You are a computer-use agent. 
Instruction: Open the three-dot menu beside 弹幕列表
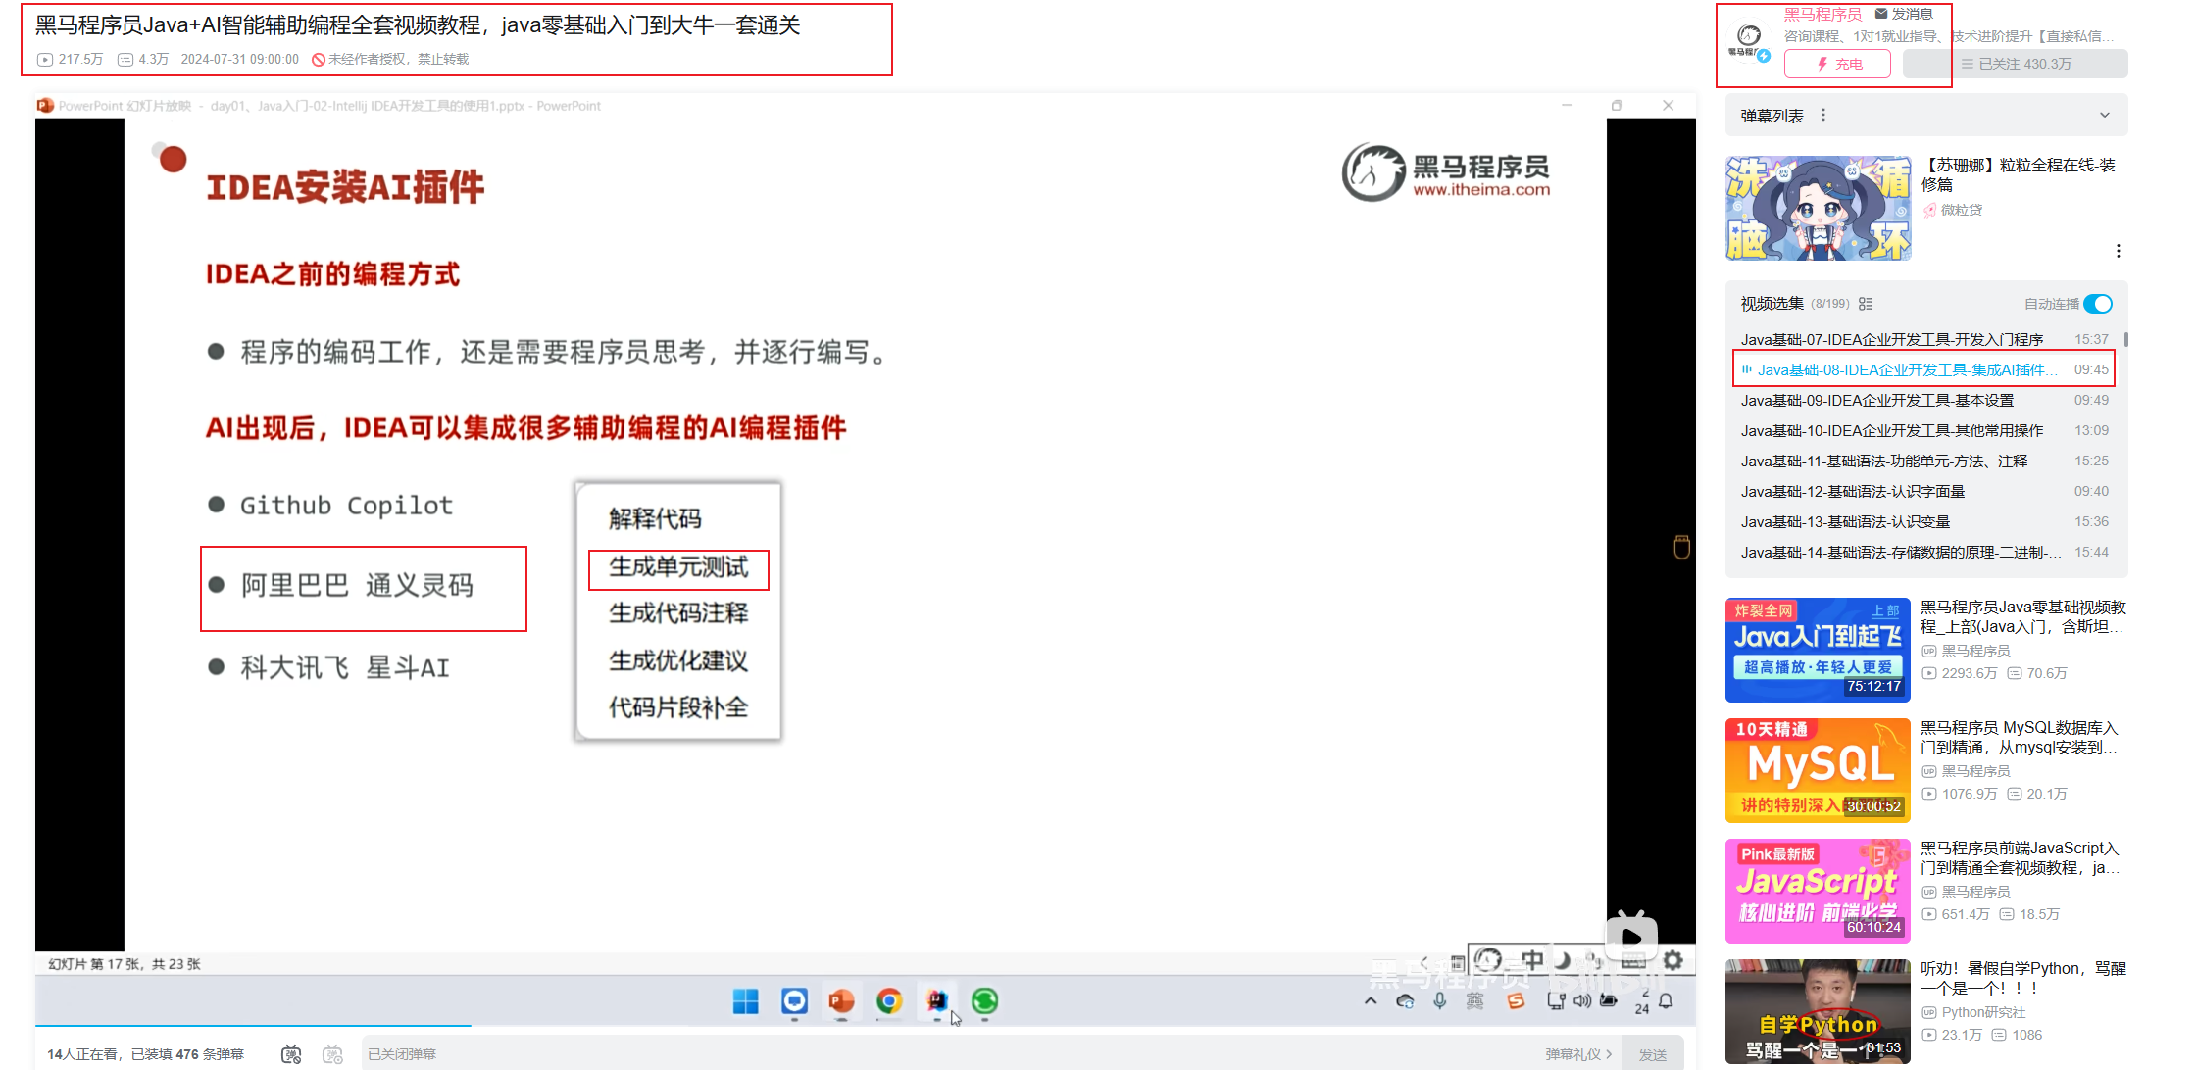tap(1823, 115)
